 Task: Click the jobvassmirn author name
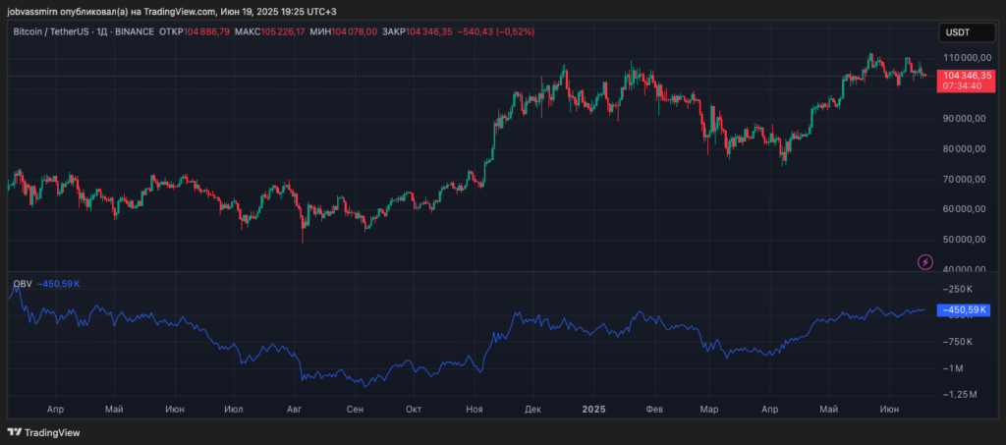(x=37, y=10)
